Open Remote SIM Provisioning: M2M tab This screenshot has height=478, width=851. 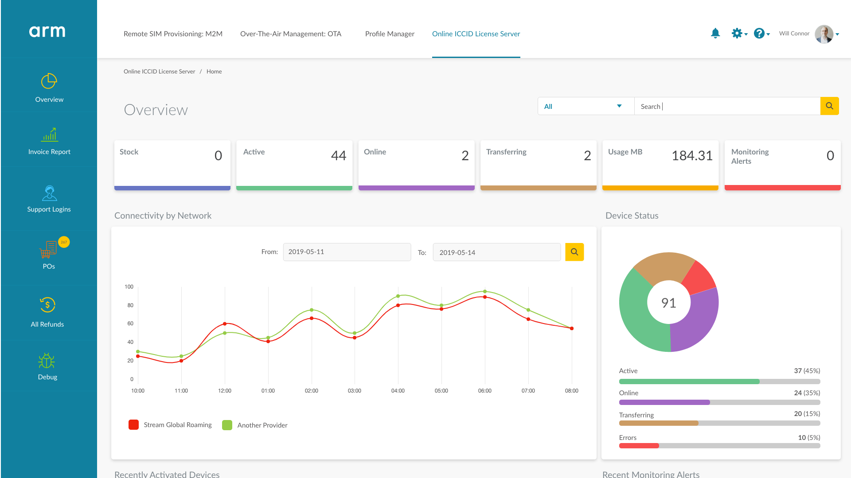click(173, 34)
